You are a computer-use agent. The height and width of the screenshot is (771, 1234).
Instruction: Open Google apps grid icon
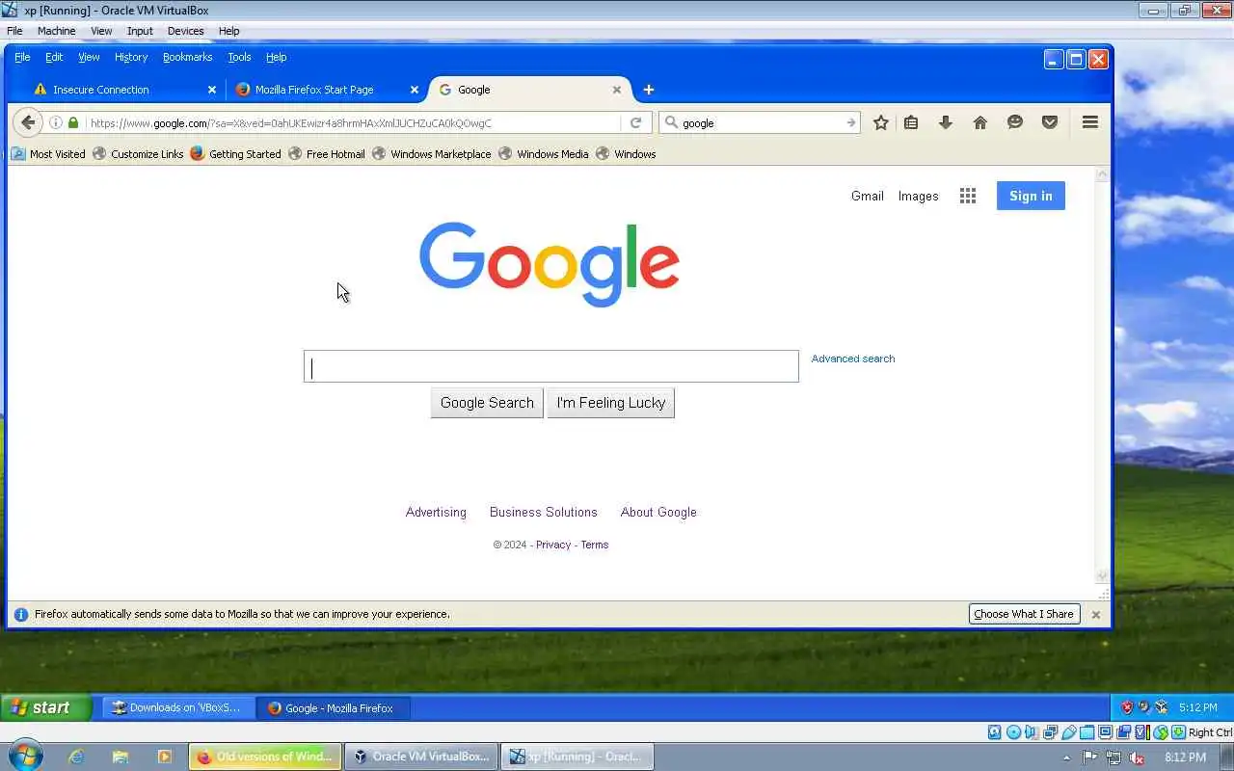click(x=968, y=196)
